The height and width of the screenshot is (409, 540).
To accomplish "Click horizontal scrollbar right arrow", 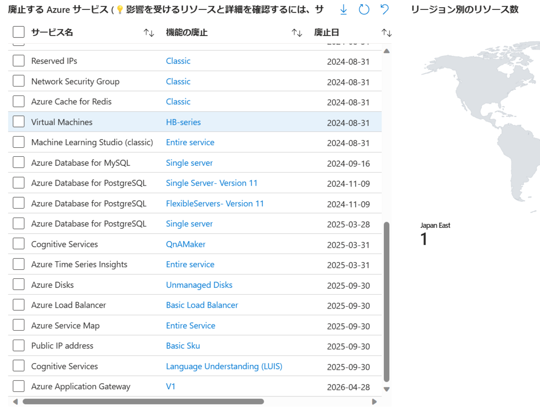I will click(x=374, y=401).
